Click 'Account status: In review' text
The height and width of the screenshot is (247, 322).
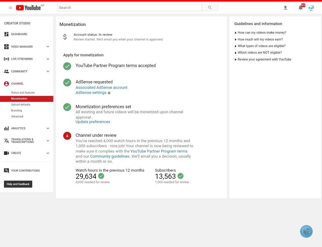(93, 35)
